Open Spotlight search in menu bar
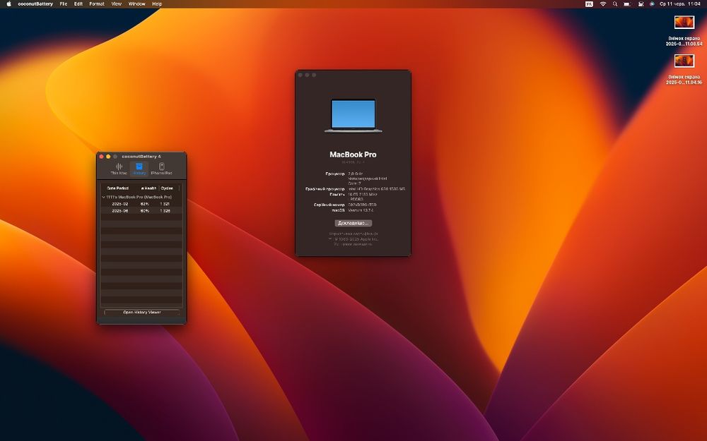The image size is (707, 441). [615, 4]
